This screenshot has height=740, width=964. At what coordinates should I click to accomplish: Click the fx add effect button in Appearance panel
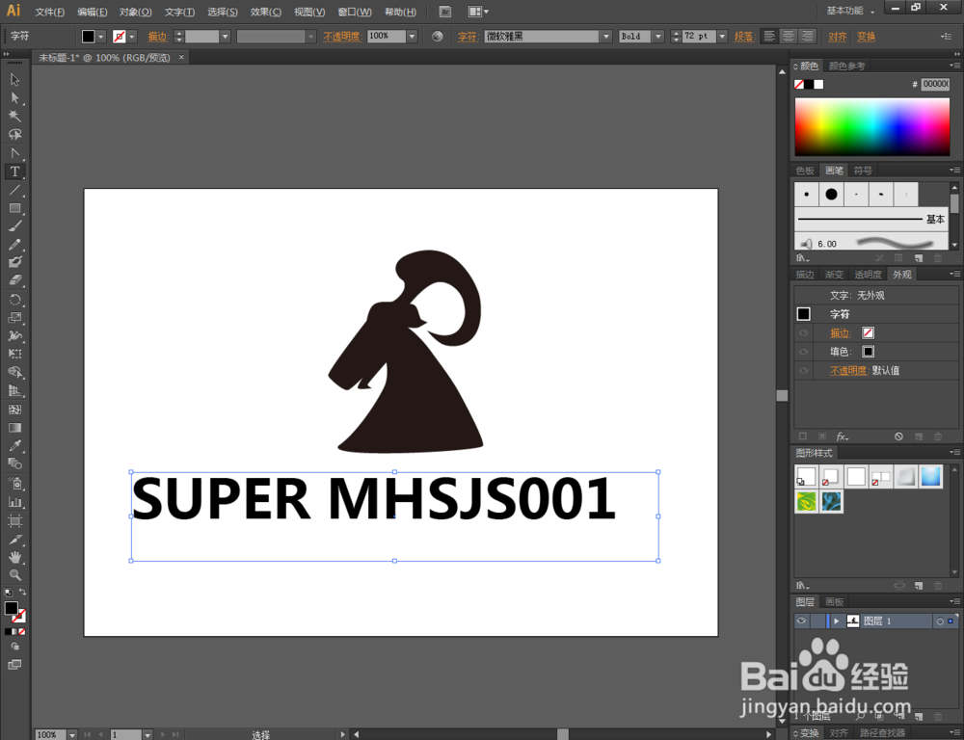tap(843, 436)
